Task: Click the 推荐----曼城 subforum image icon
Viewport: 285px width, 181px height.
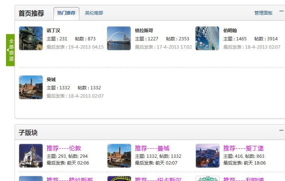Action: coord(119,156)
